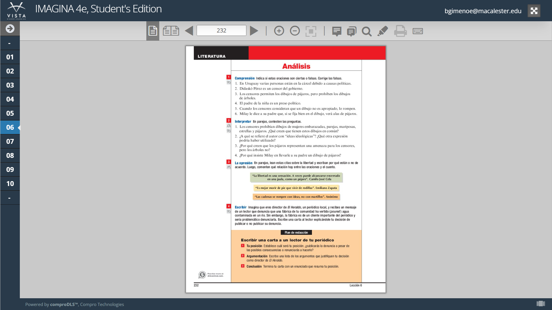The image size is (552, 310).
Task: Add a note with comment icon
Action: click(337, 31)
